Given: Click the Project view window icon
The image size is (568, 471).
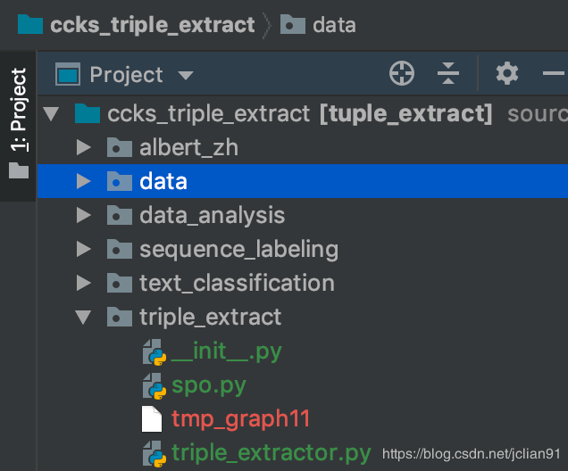Looking at the screenshot, I should (x=68, y=74).
